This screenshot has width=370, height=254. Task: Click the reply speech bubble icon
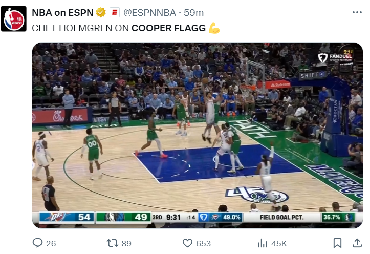pos(37,243)
